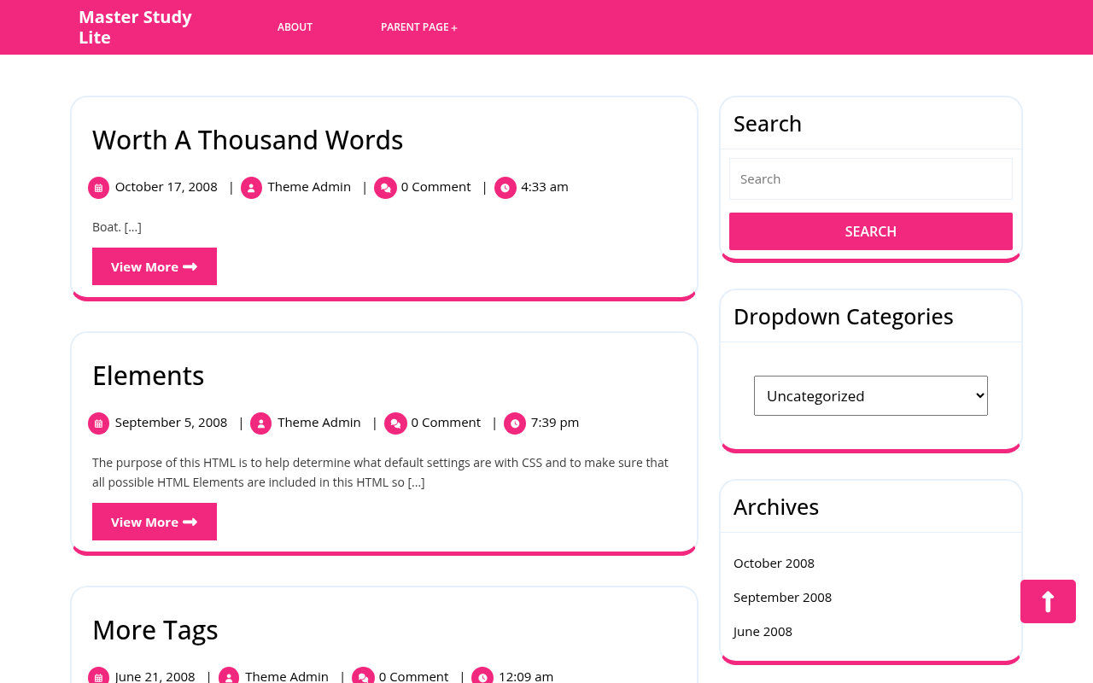
Task: Click the Search submit button
Action: pos(871,231)
